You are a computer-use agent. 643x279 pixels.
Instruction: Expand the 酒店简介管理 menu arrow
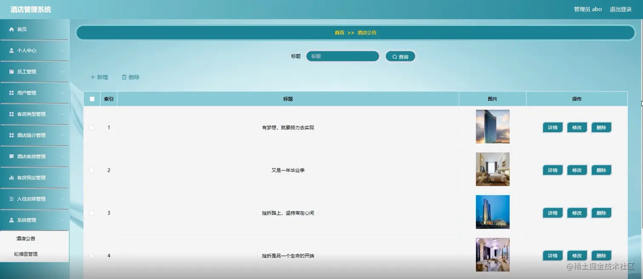click(x=63, y=135)
